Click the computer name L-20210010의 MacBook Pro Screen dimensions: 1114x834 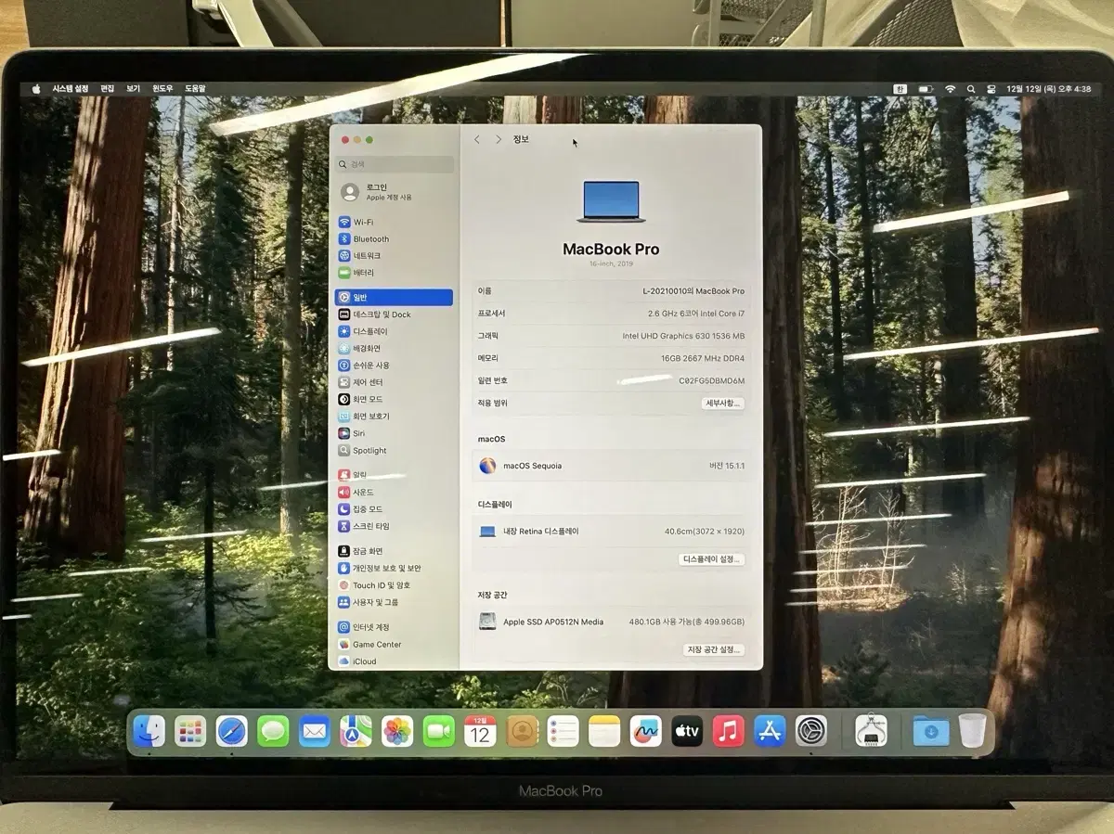coord(693,291)
